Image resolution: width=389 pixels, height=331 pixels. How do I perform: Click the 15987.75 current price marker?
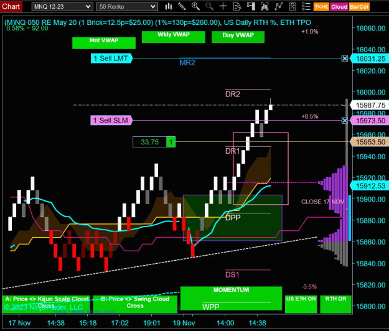[x=370, y=105]
